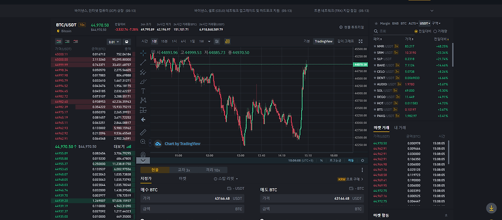
Task: Select the text annotation tool
Action: [143, 91]
